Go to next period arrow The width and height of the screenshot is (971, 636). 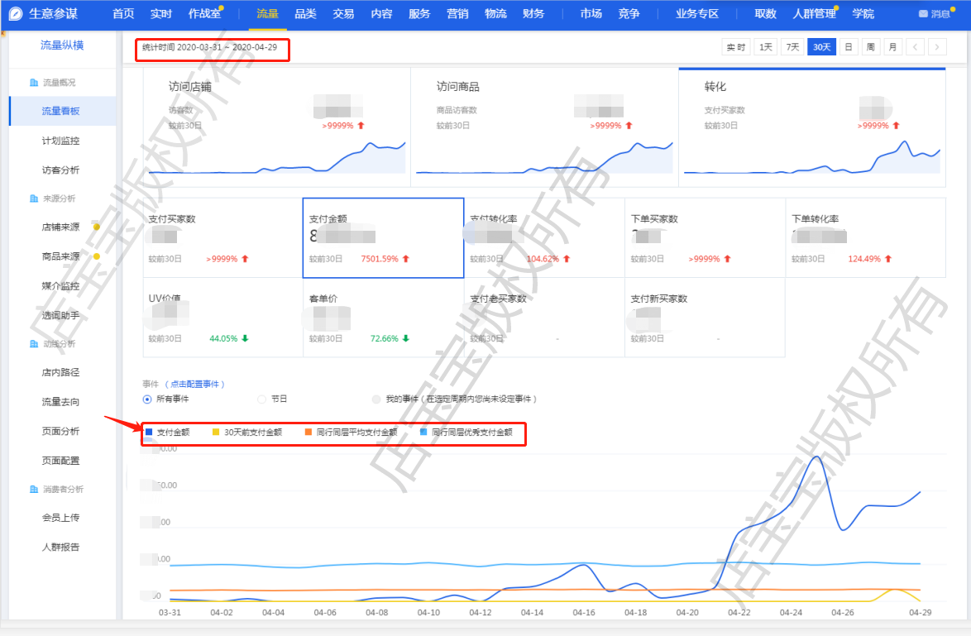click(936, 47)
